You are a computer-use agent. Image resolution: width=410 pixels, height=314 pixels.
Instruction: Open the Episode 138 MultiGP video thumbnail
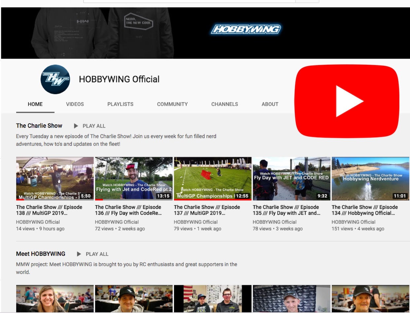click(x=55, y=178)
